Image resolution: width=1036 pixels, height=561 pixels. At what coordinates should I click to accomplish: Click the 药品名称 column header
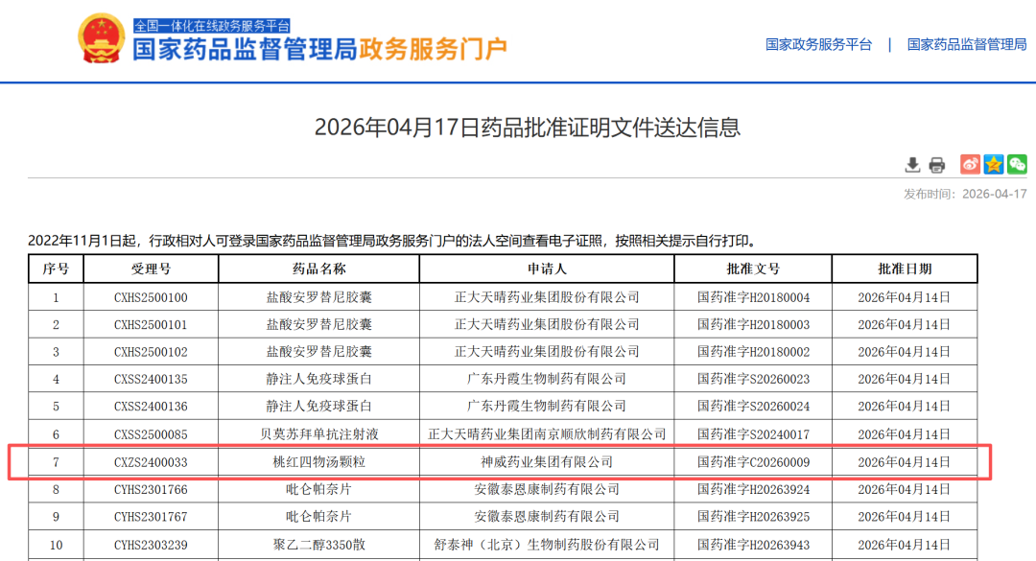318,269
